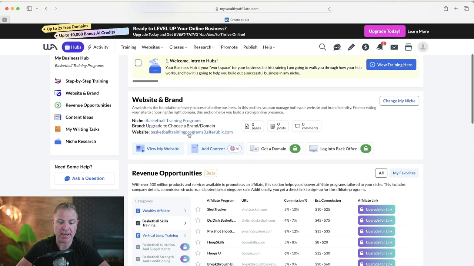Reload the page in the address bar
474x266 pixels.
click(329, 9)
